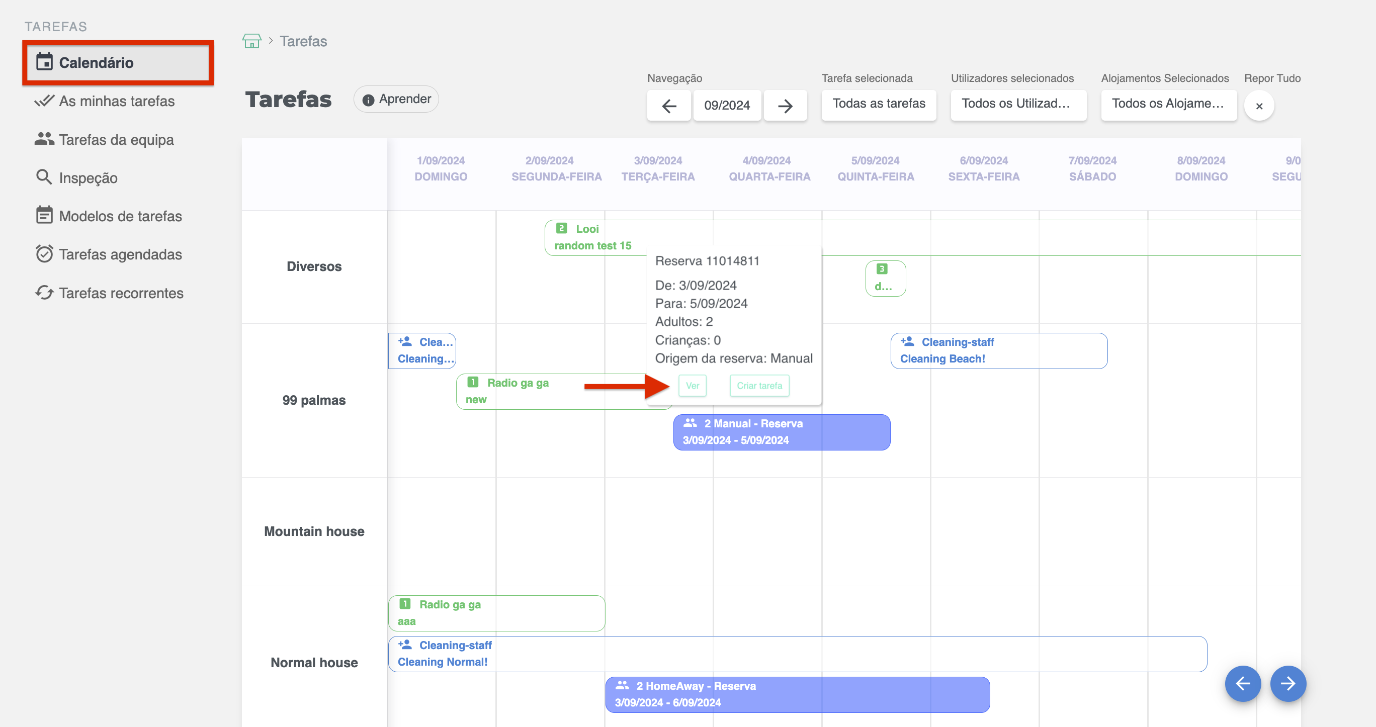Click the Aprender info button
Screen dimensions: 1376x727
pyautogui.click(x=396, y=100)
